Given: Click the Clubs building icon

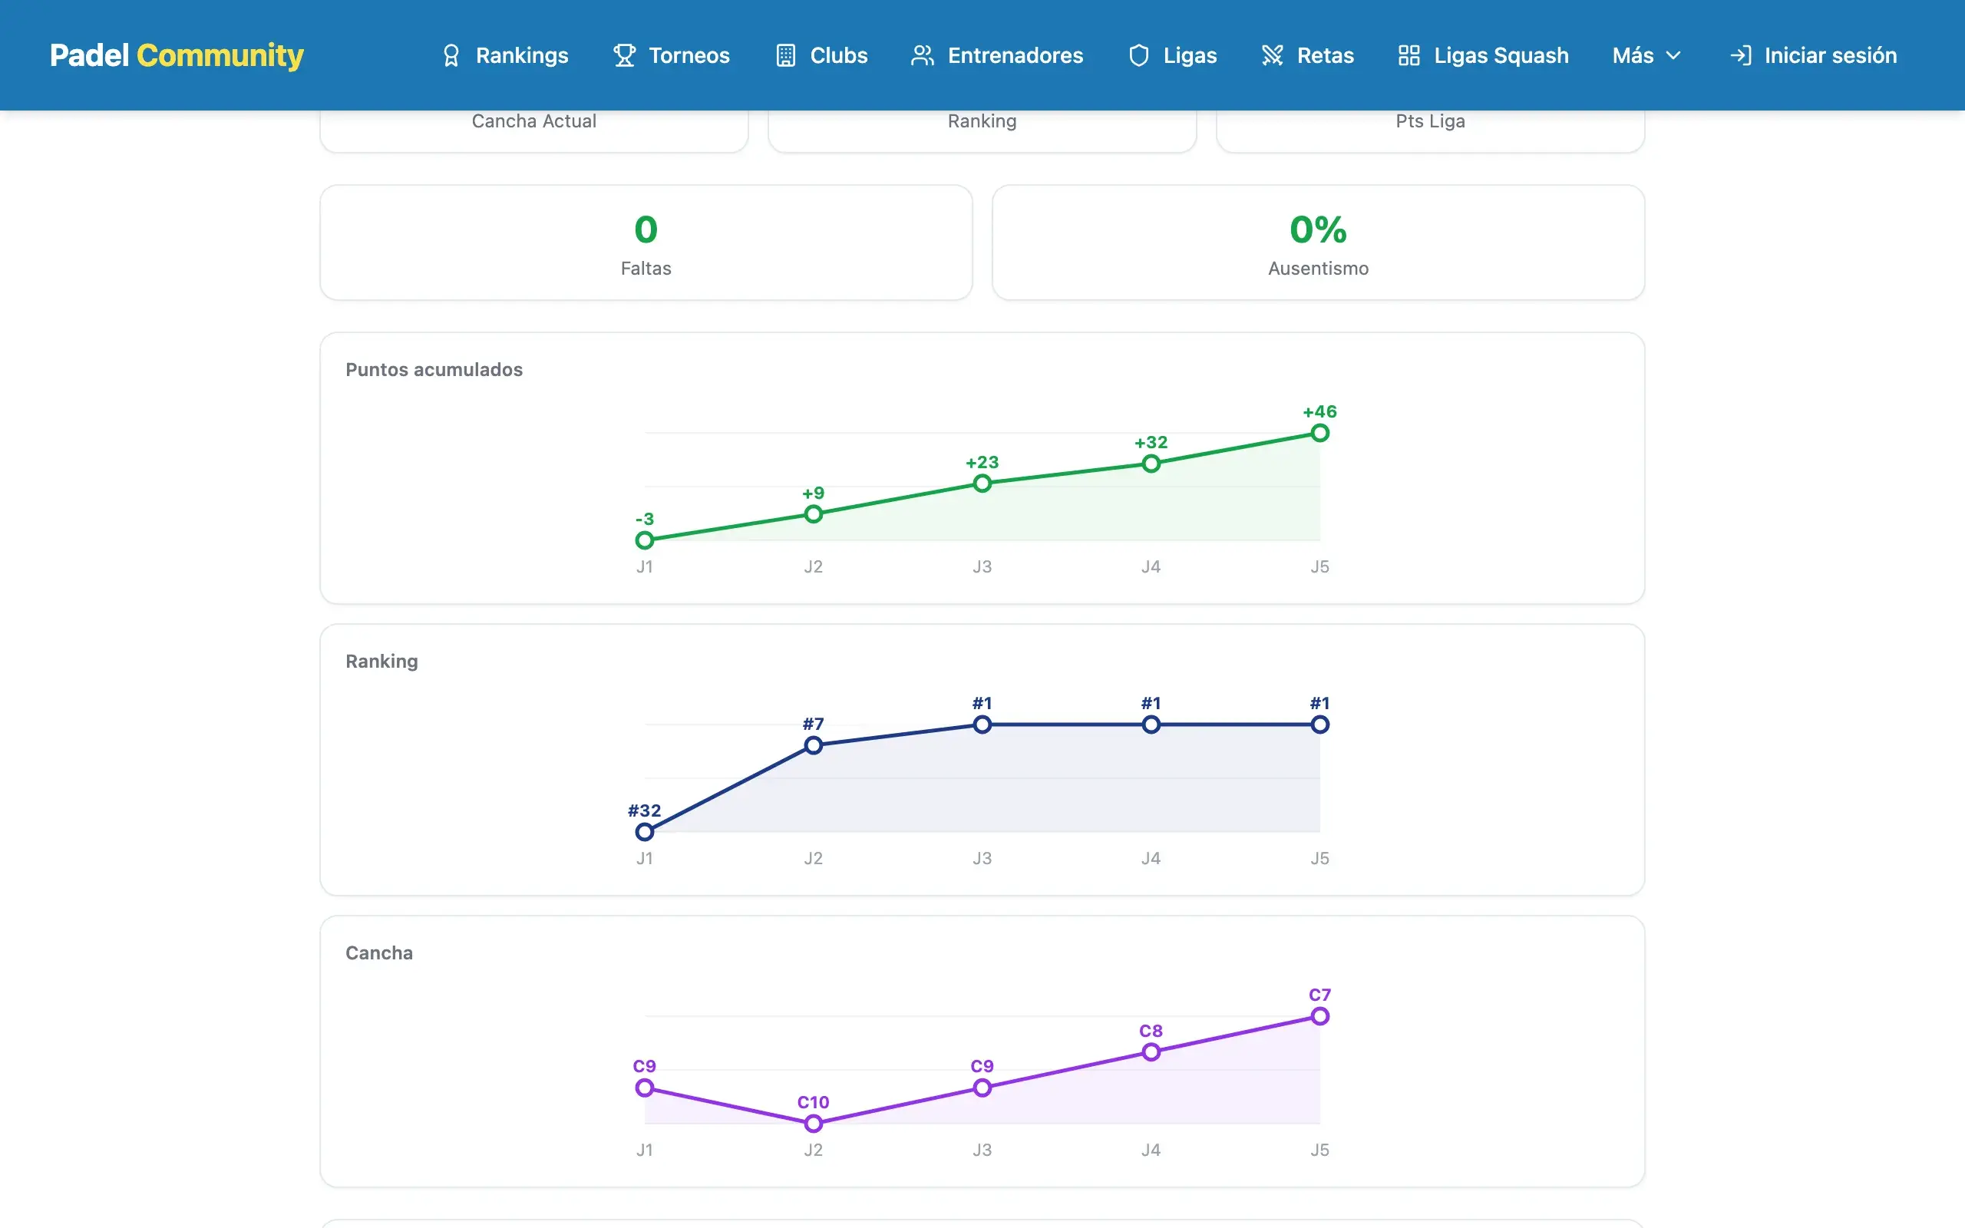Looking at the screenshot, I should [x=785, y=55].
